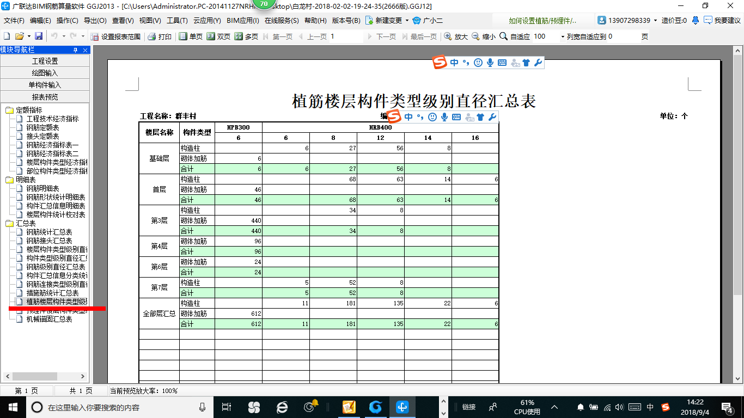Select the 绘图输入 module button

coord(45,73)
